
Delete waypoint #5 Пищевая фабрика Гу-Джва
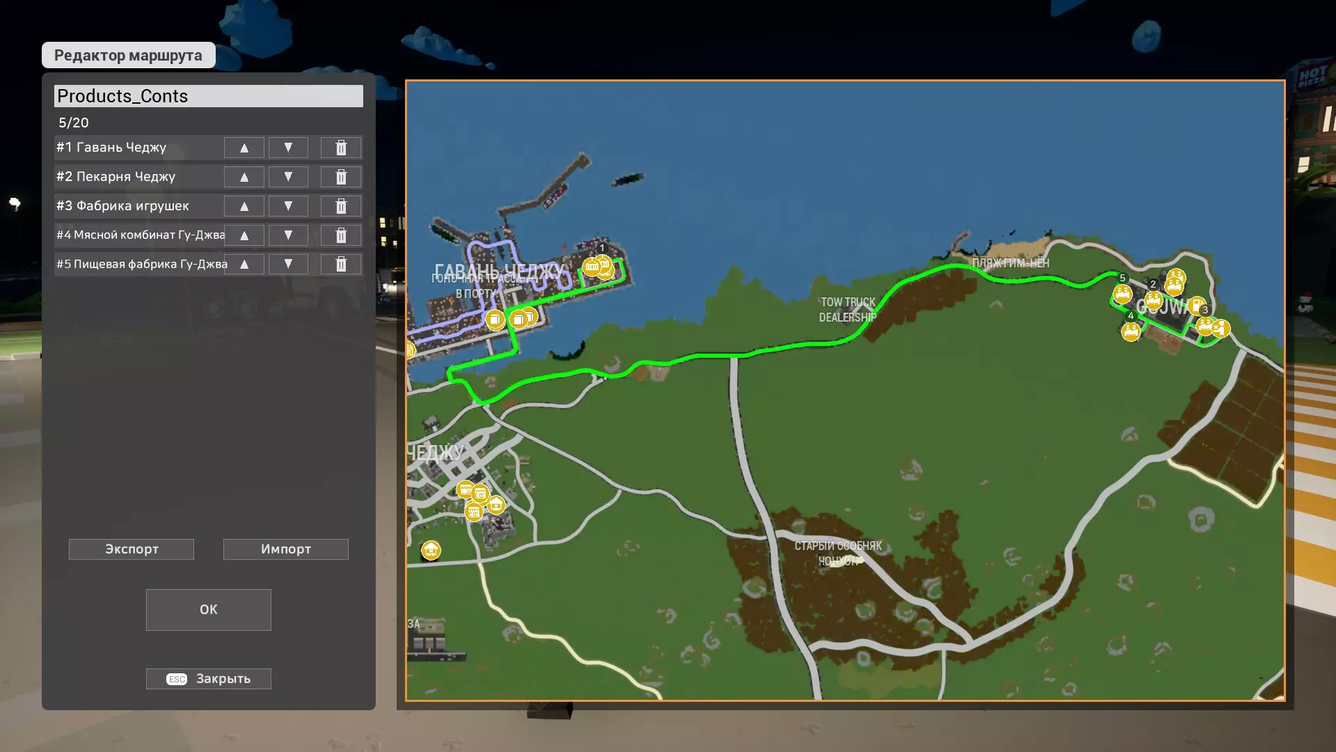tap(341, 265)
